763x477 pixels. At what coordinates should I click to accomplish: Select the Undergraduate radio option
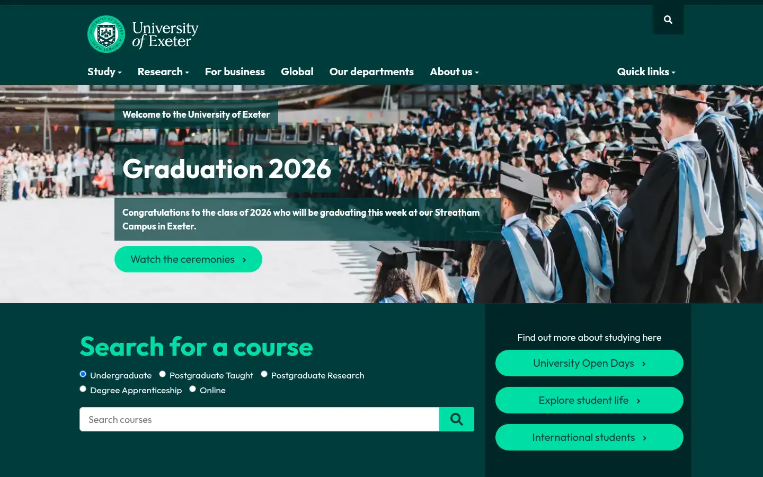click(83, 374)
